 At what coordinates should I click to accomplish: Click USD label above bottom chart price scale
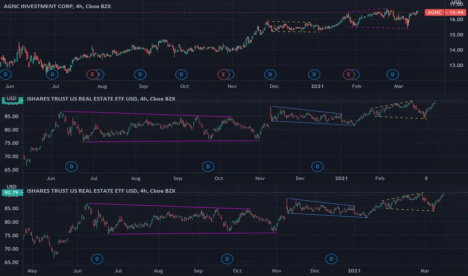tap(12, 187)
